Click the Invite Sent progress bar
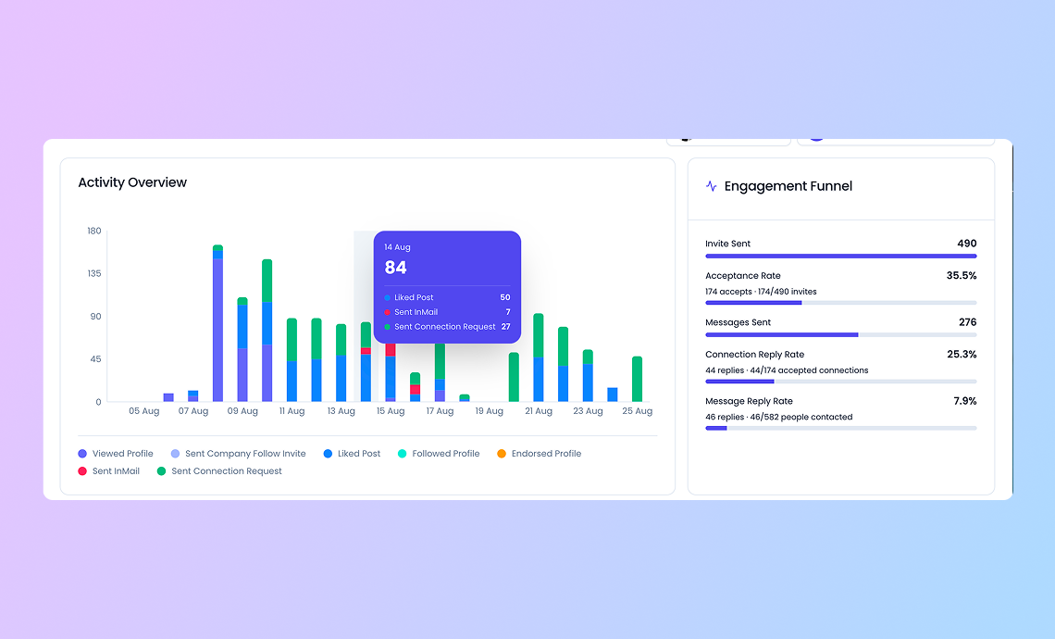Screen dimensions: 1055x639 [841, 256]
